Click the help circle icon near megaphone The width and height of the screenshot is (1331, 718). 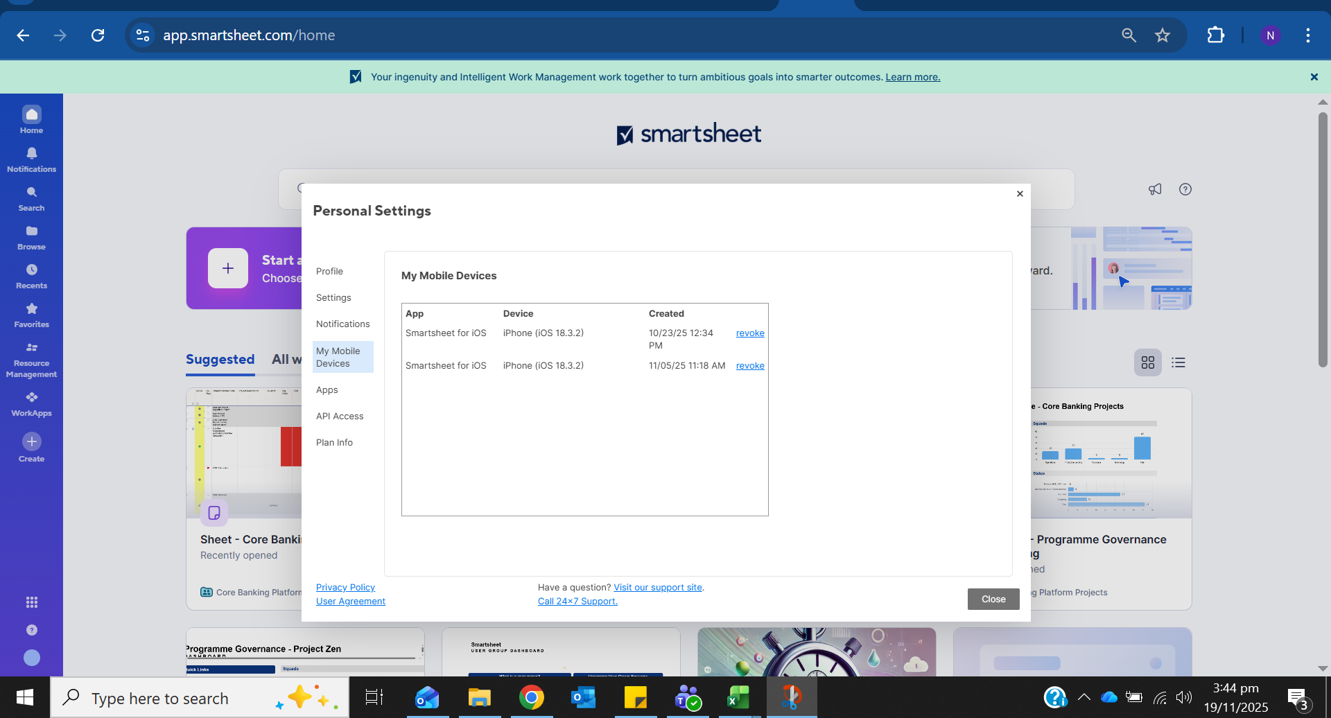(1185, 189)
